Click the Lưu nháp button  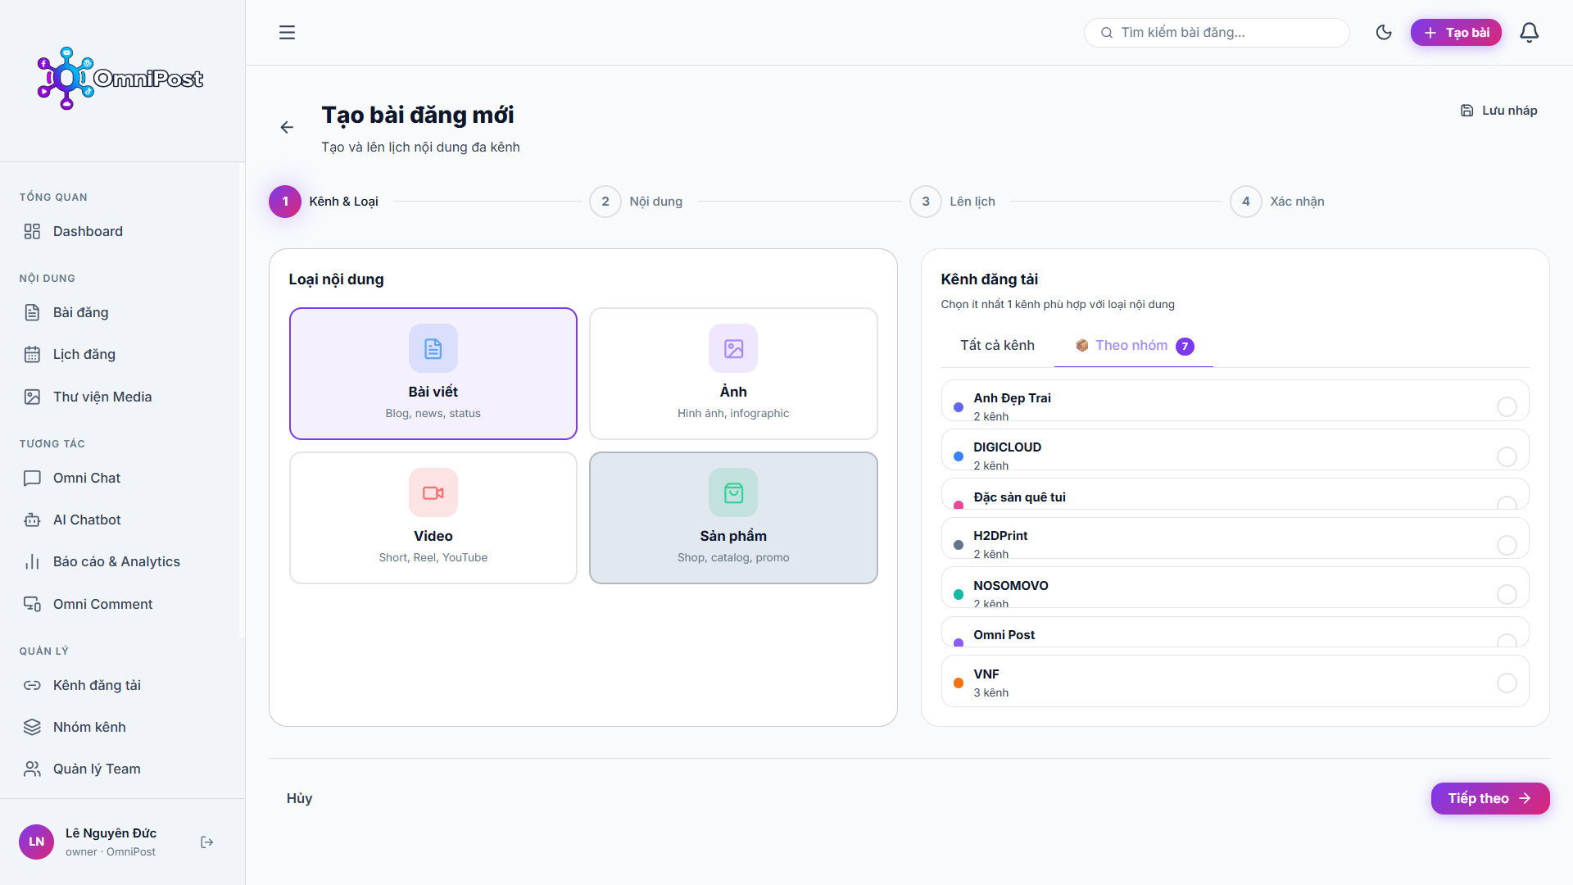1499,111
